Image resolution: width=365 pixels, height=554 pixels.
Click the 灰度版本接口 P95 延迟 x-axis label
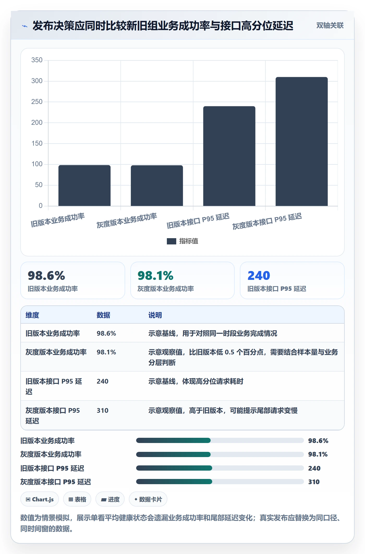(x=267, y=221)
